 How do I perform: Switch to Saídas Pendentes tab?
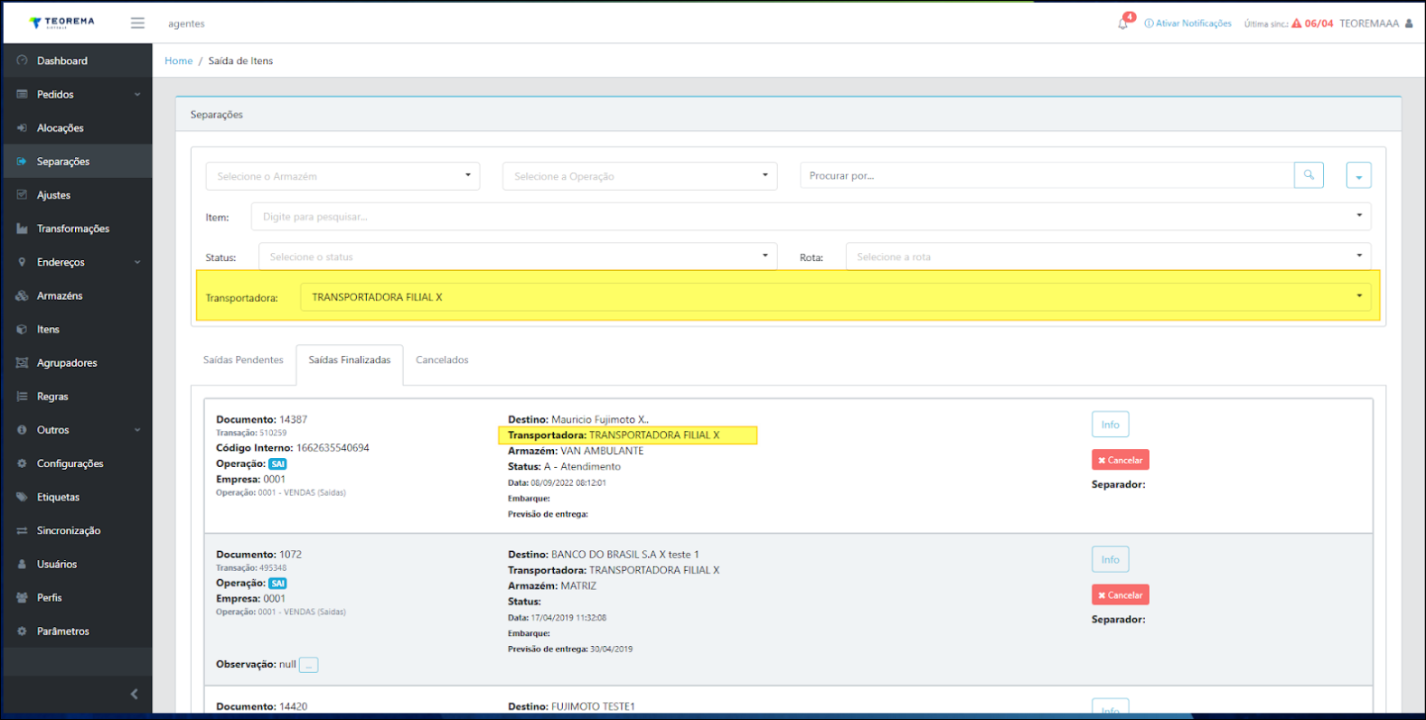243,360
